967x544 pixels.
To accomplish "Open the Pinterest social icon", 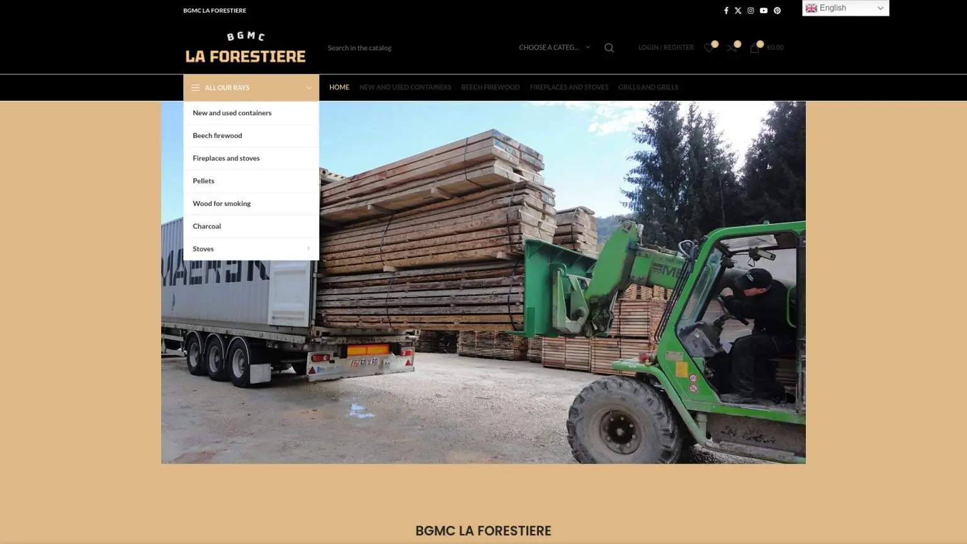I will (777, 11).
